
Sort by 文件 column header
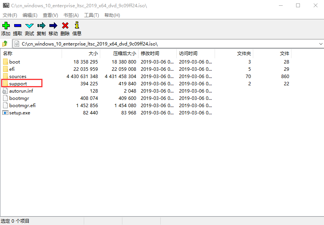point(272,54)
